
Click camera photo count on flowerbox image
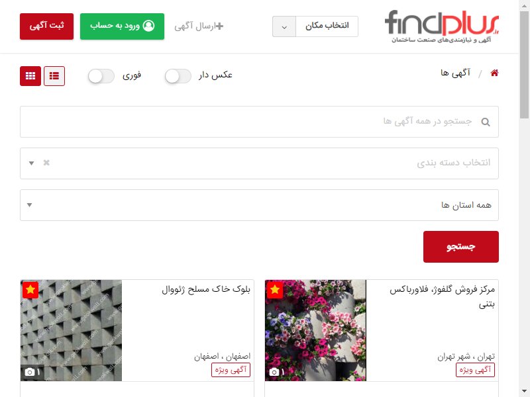(x=276, y=372)
